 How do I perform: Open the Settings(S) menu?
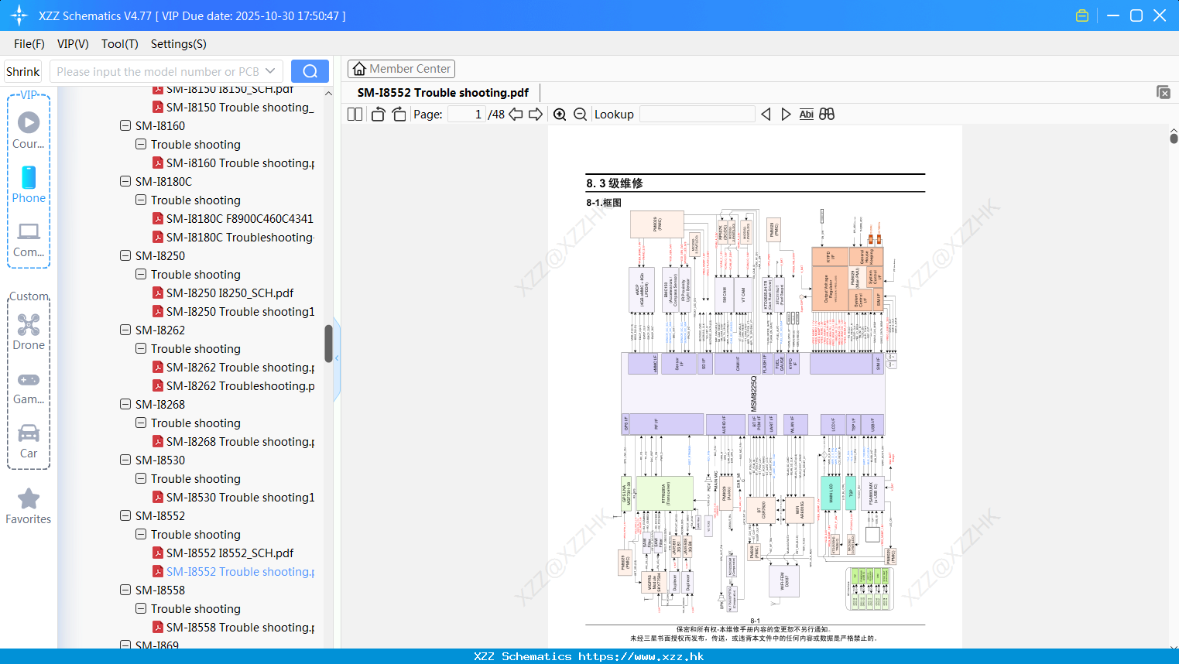point(179,44)
